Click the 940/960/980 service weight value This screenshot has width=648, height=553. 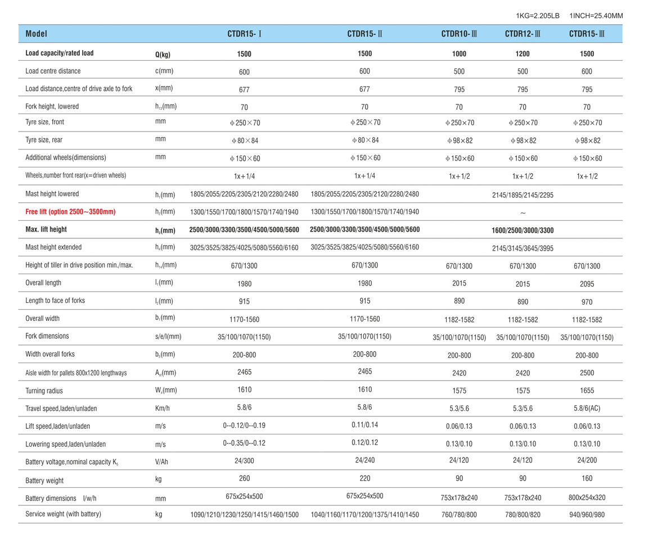click(587, 515)
